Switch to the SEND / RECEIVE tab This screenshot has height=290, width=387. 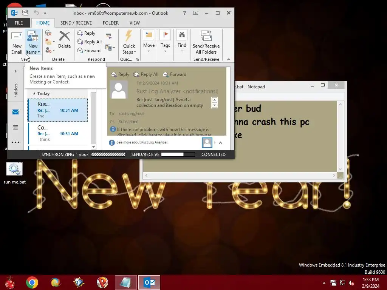tap(76, 23)
